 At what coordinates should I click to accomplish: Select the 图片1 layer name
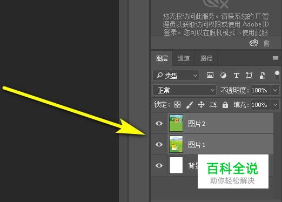197,145
